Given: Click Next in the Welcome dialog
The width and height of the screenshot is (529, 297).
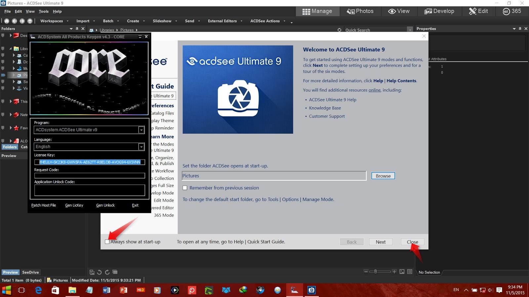Looking at the screenshot, I should (x=381, y=242).
